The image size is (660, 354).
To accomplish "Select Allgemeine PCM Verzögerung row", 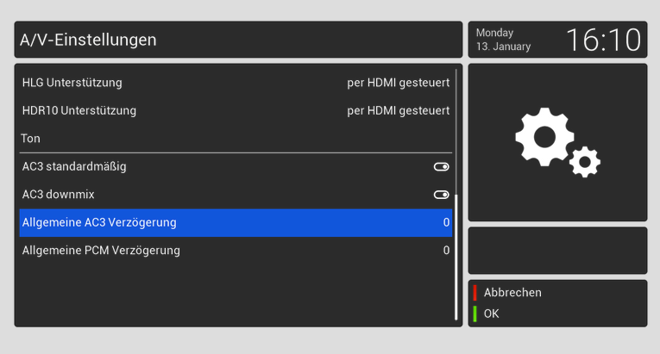I will (235, 251).
